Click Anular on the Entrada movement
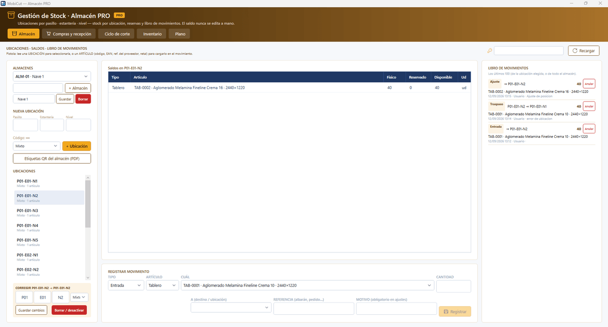Viewport: 608px width, 327px height. (589, 129)
